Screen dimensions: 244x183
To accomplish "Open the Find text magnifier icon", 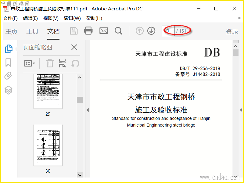I will click(118, 31).
